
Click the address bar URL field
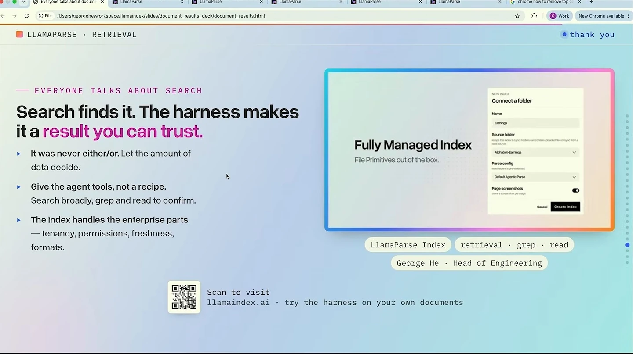(281, 16)
